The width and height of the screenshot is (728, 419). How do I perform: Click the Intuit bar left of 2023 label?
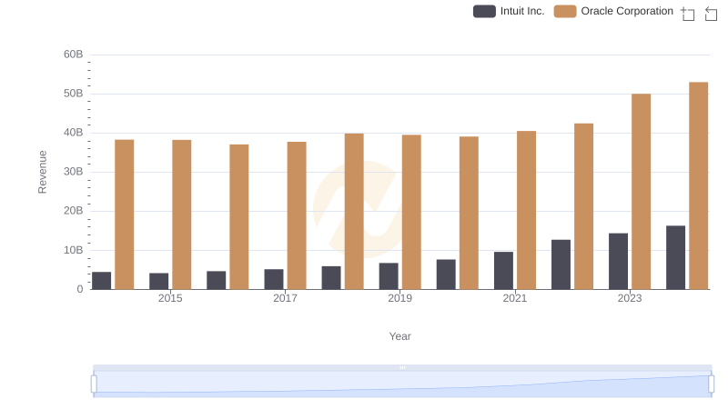tap(618, 261)
